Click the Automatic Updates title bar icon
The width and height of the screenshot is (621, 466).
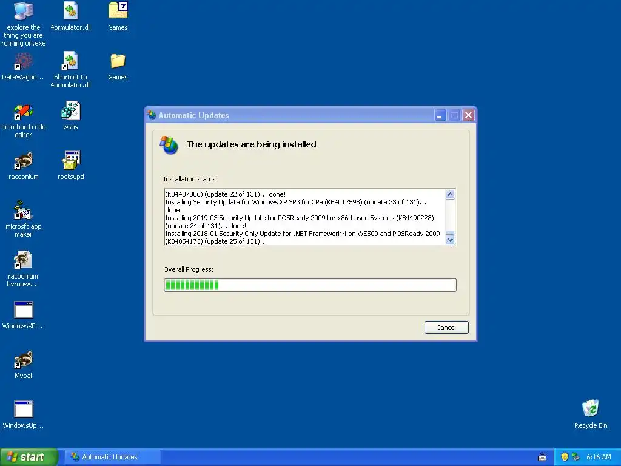click(152, 115)
